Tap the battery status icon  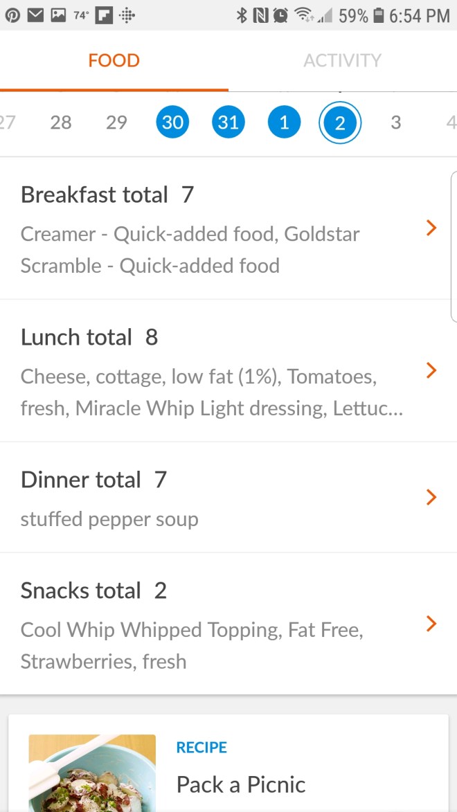click(x=378, y=15)
